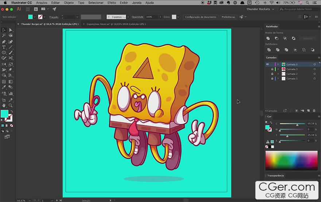321x202 pixels.
Task: Select the Direct Selection tool
Action: [11, 30]
